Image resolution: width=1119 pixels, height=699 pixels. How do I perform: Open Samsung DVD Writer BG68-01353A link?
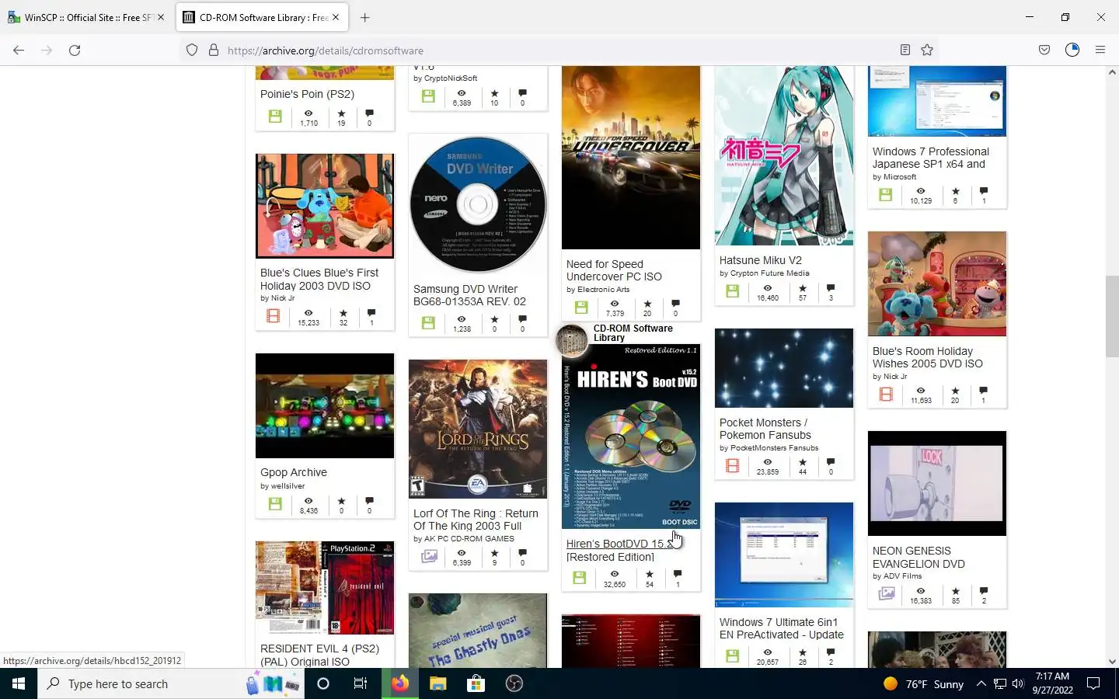[469, 295]
